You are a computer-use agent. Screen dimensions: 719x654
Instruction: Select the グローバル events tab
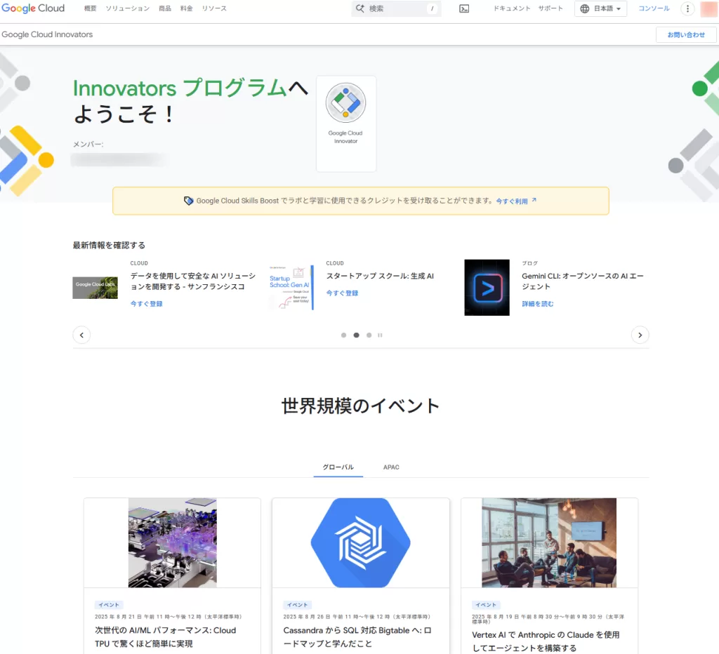pyautogui.click(x=338, y=467)
